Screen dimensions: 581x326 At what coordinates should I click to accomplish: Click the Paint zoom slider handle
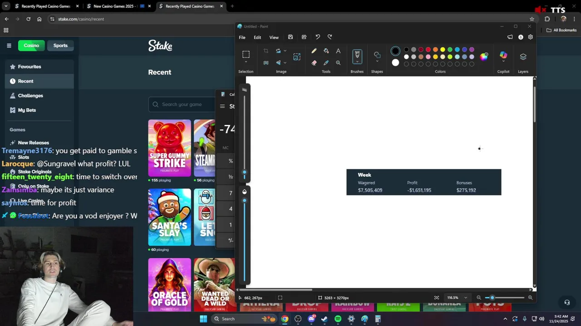(492, 297)
